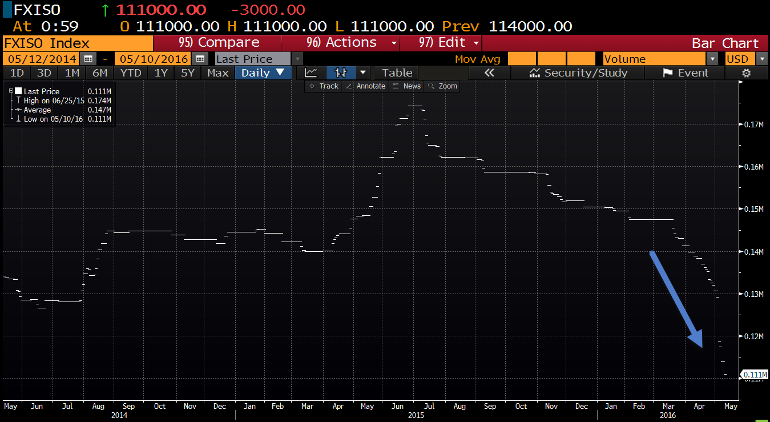Open the Zoom magnifier tool
The height and width of the screenshot is (422, 770).
click(442, 86)
